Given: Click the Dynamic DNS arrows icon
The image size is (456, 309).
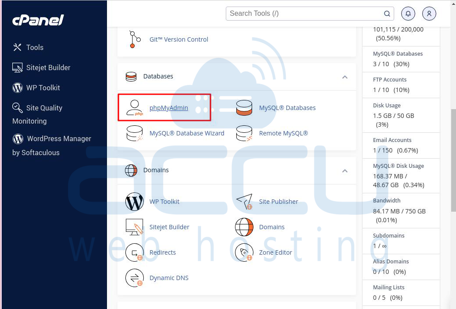Looking at the screenshot, I should [134, 278].
